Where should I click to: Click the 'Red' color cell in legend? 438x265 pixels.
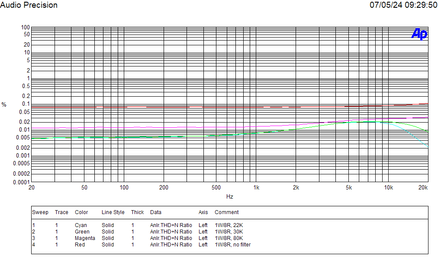tap(80, 245)
